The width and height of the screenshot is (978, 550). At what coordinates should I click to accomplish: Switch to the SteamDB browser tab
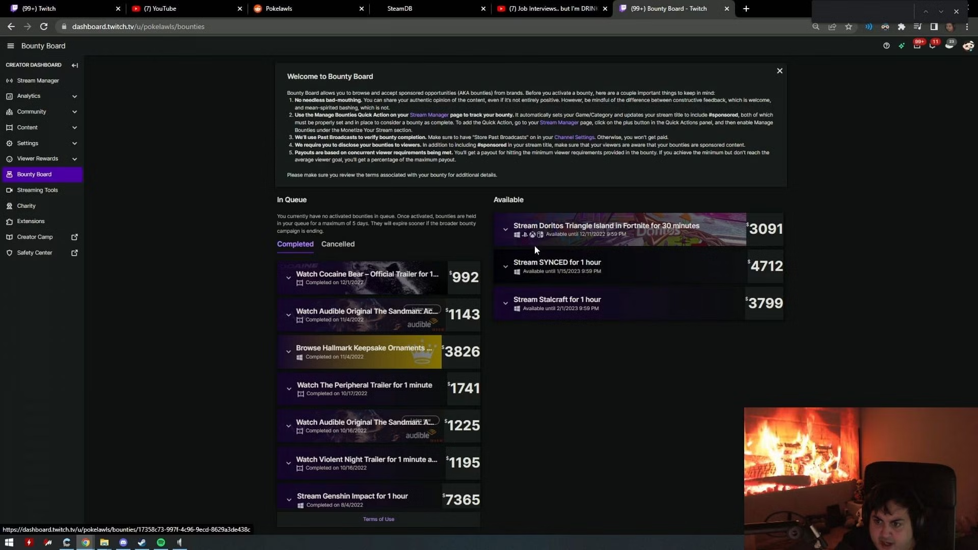point(399,9)
